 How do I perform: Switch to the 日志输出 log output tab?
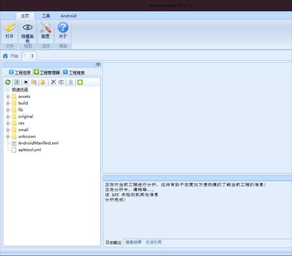[114, 242]
